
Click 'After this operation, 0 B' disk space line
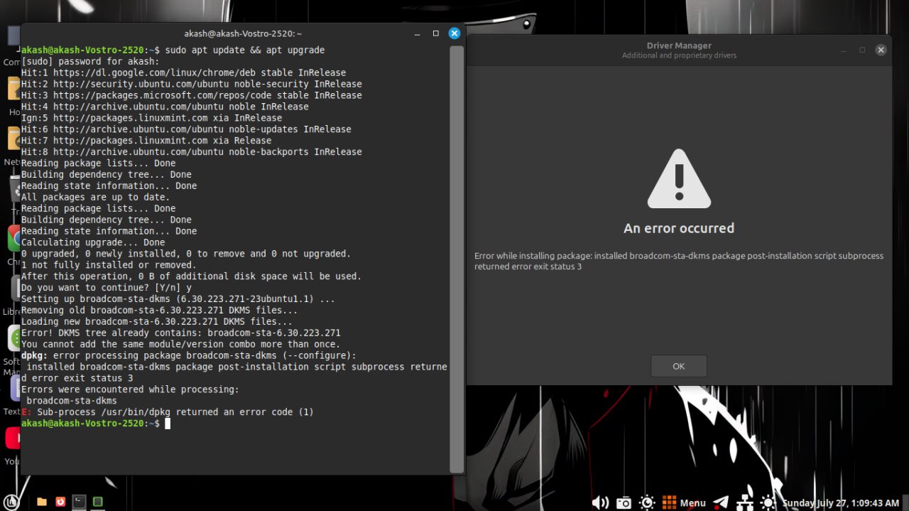click(192, 276)
